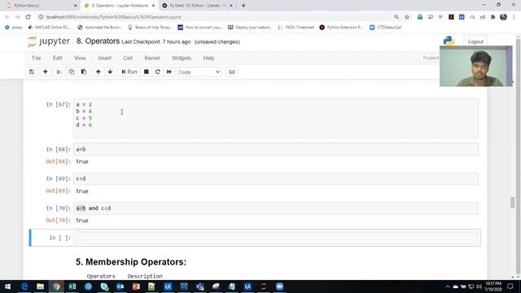Click the Trusted notebook indicator
The width and height of the screenshot is (521, 293).
pos(431,58)
